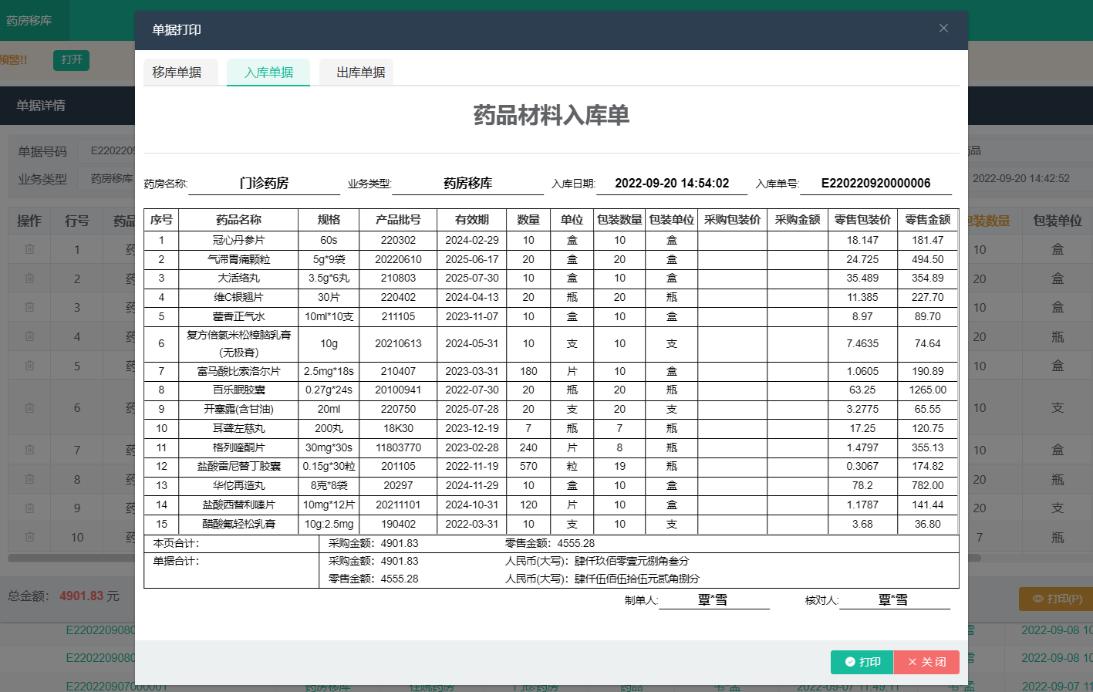1093x692 pixels.
Task: Click the 零售金额 column header
Action: [x=927, y=220]
